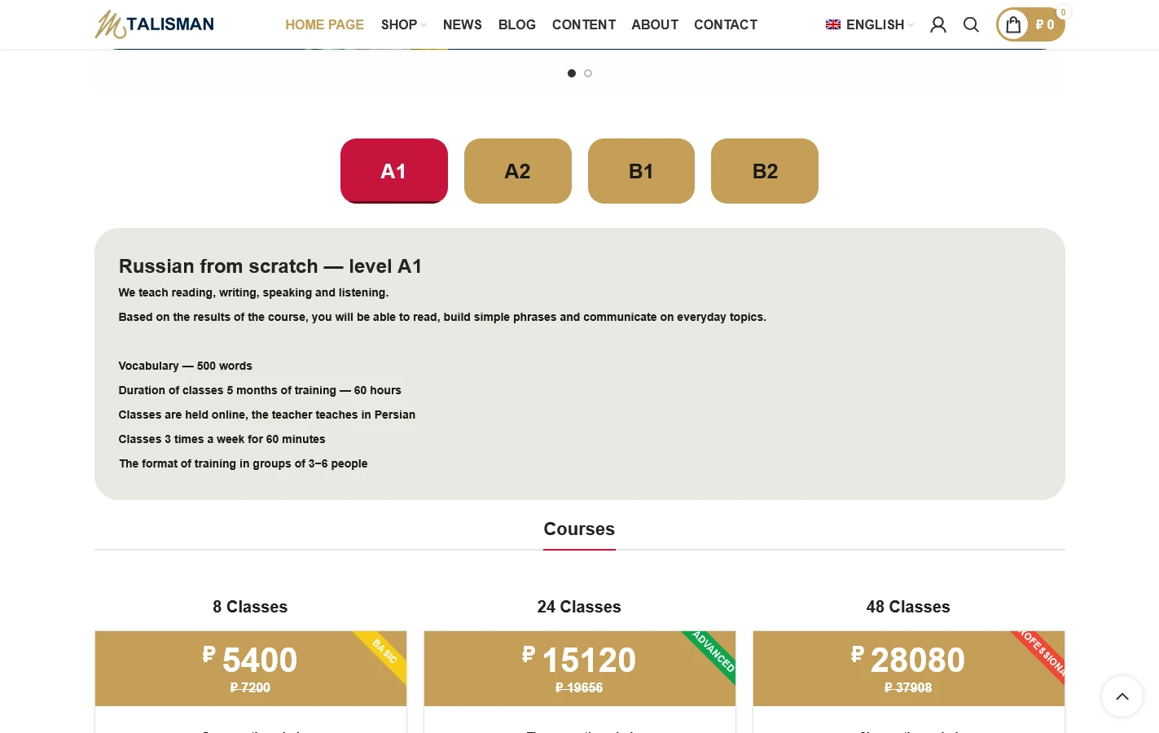The height and width of the screenshot is (733, 1159).
Task: Click the scroll-to-top arrow
Action: pos(1122,696)
